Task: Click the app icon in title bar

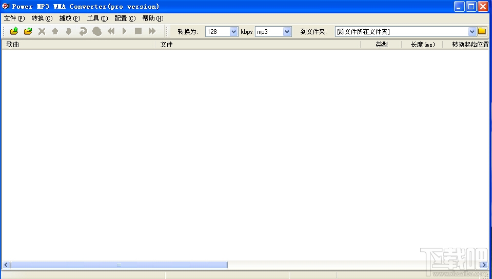Action: point(5,6)
